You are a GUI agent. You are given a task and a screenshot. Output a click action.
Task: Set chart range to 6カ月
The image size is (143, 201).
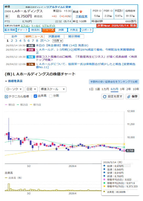point(114,89)
